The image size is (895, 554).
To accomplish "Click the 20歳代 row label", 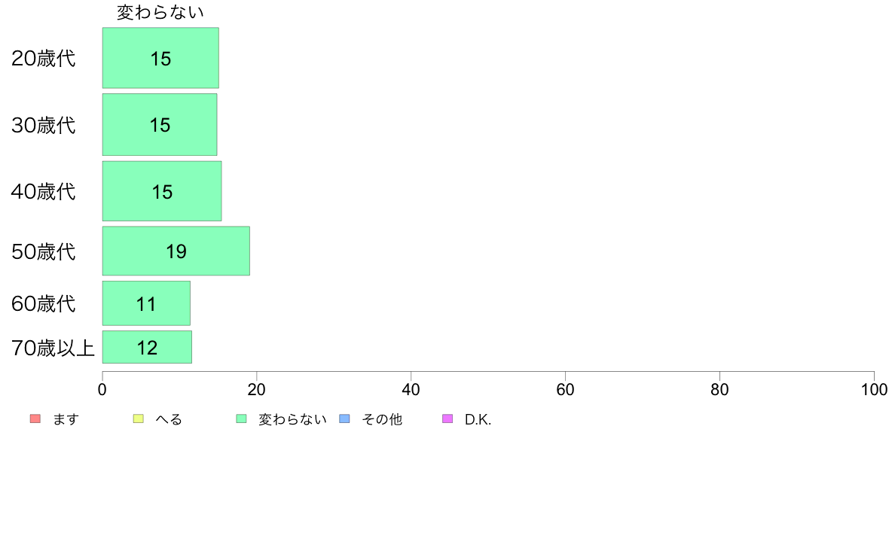I will [44, 58].
